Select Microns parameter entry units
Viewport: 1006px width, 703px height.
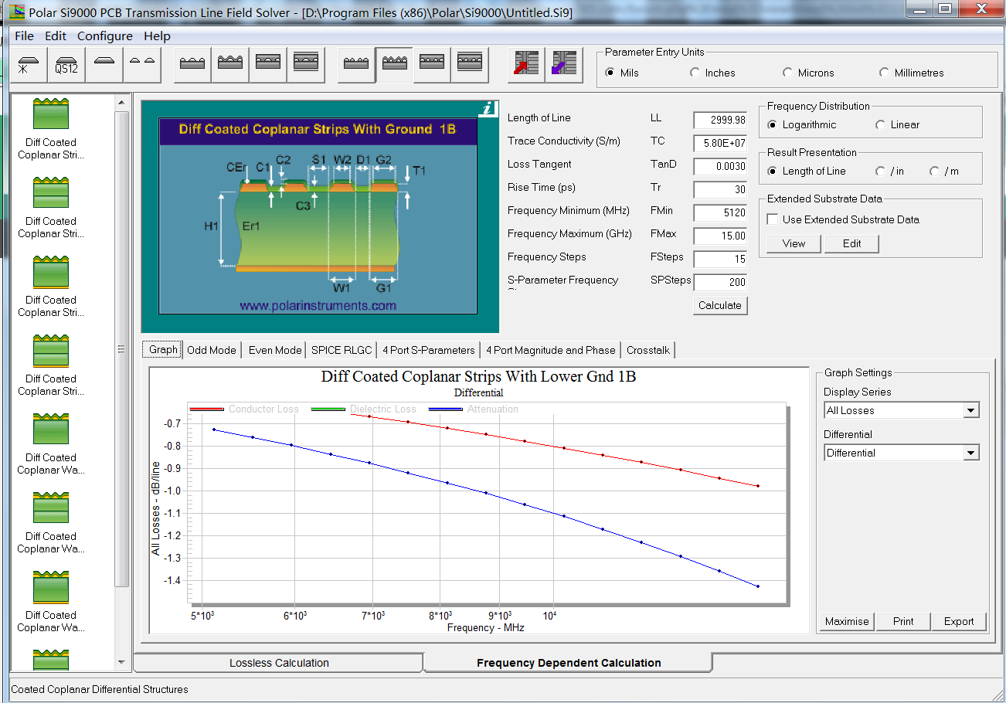(x=788, y=73)
